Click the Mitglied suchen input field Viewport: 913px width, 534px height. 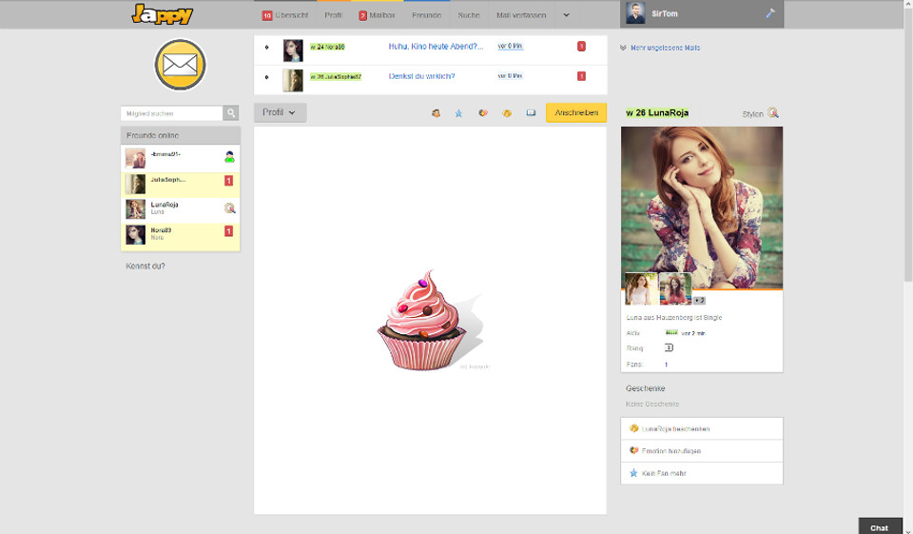point(172,113)
